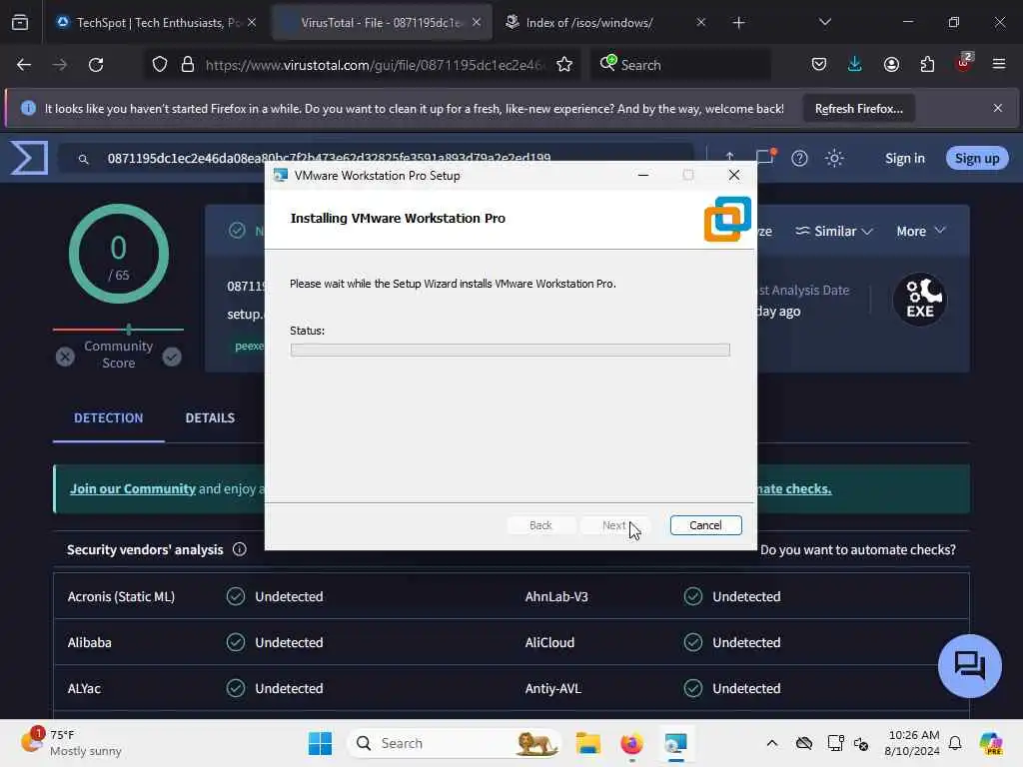Viewport: 1023px width, 767px height.
Task: Click the AhnLab-V3 vendor name
Action: 556,597
